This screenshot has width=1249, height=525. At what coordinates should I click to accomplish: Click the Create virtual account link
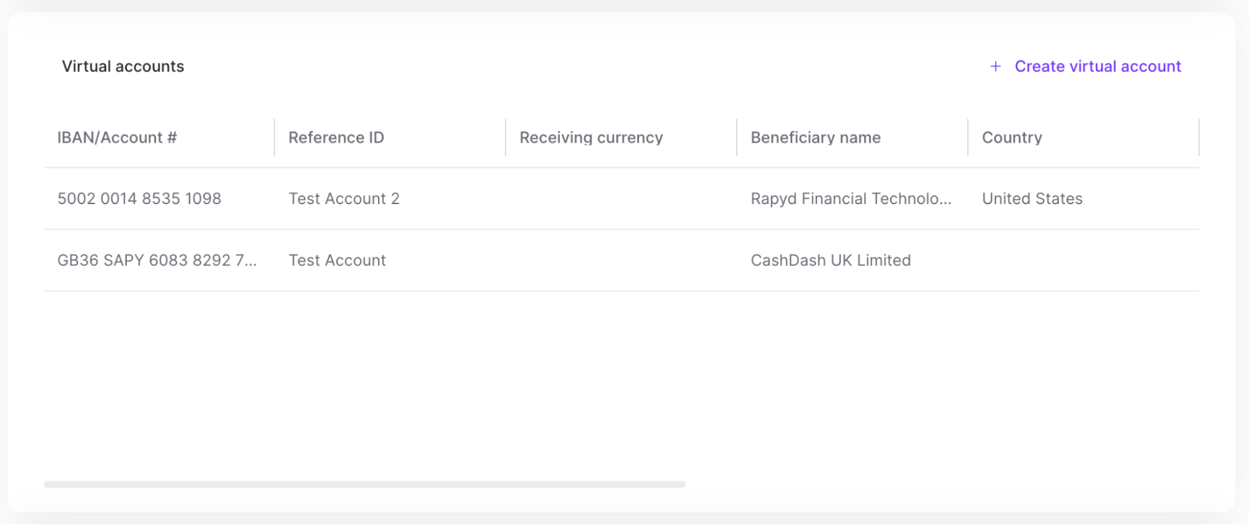(x=1097, y=66)
